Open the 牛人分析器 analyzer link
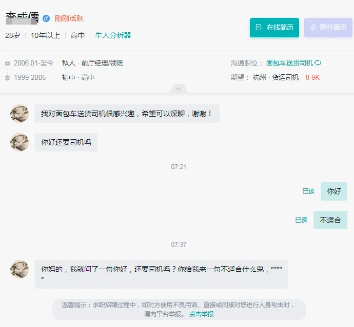Viewport: 354px width, 327px height. click(113, 35)
